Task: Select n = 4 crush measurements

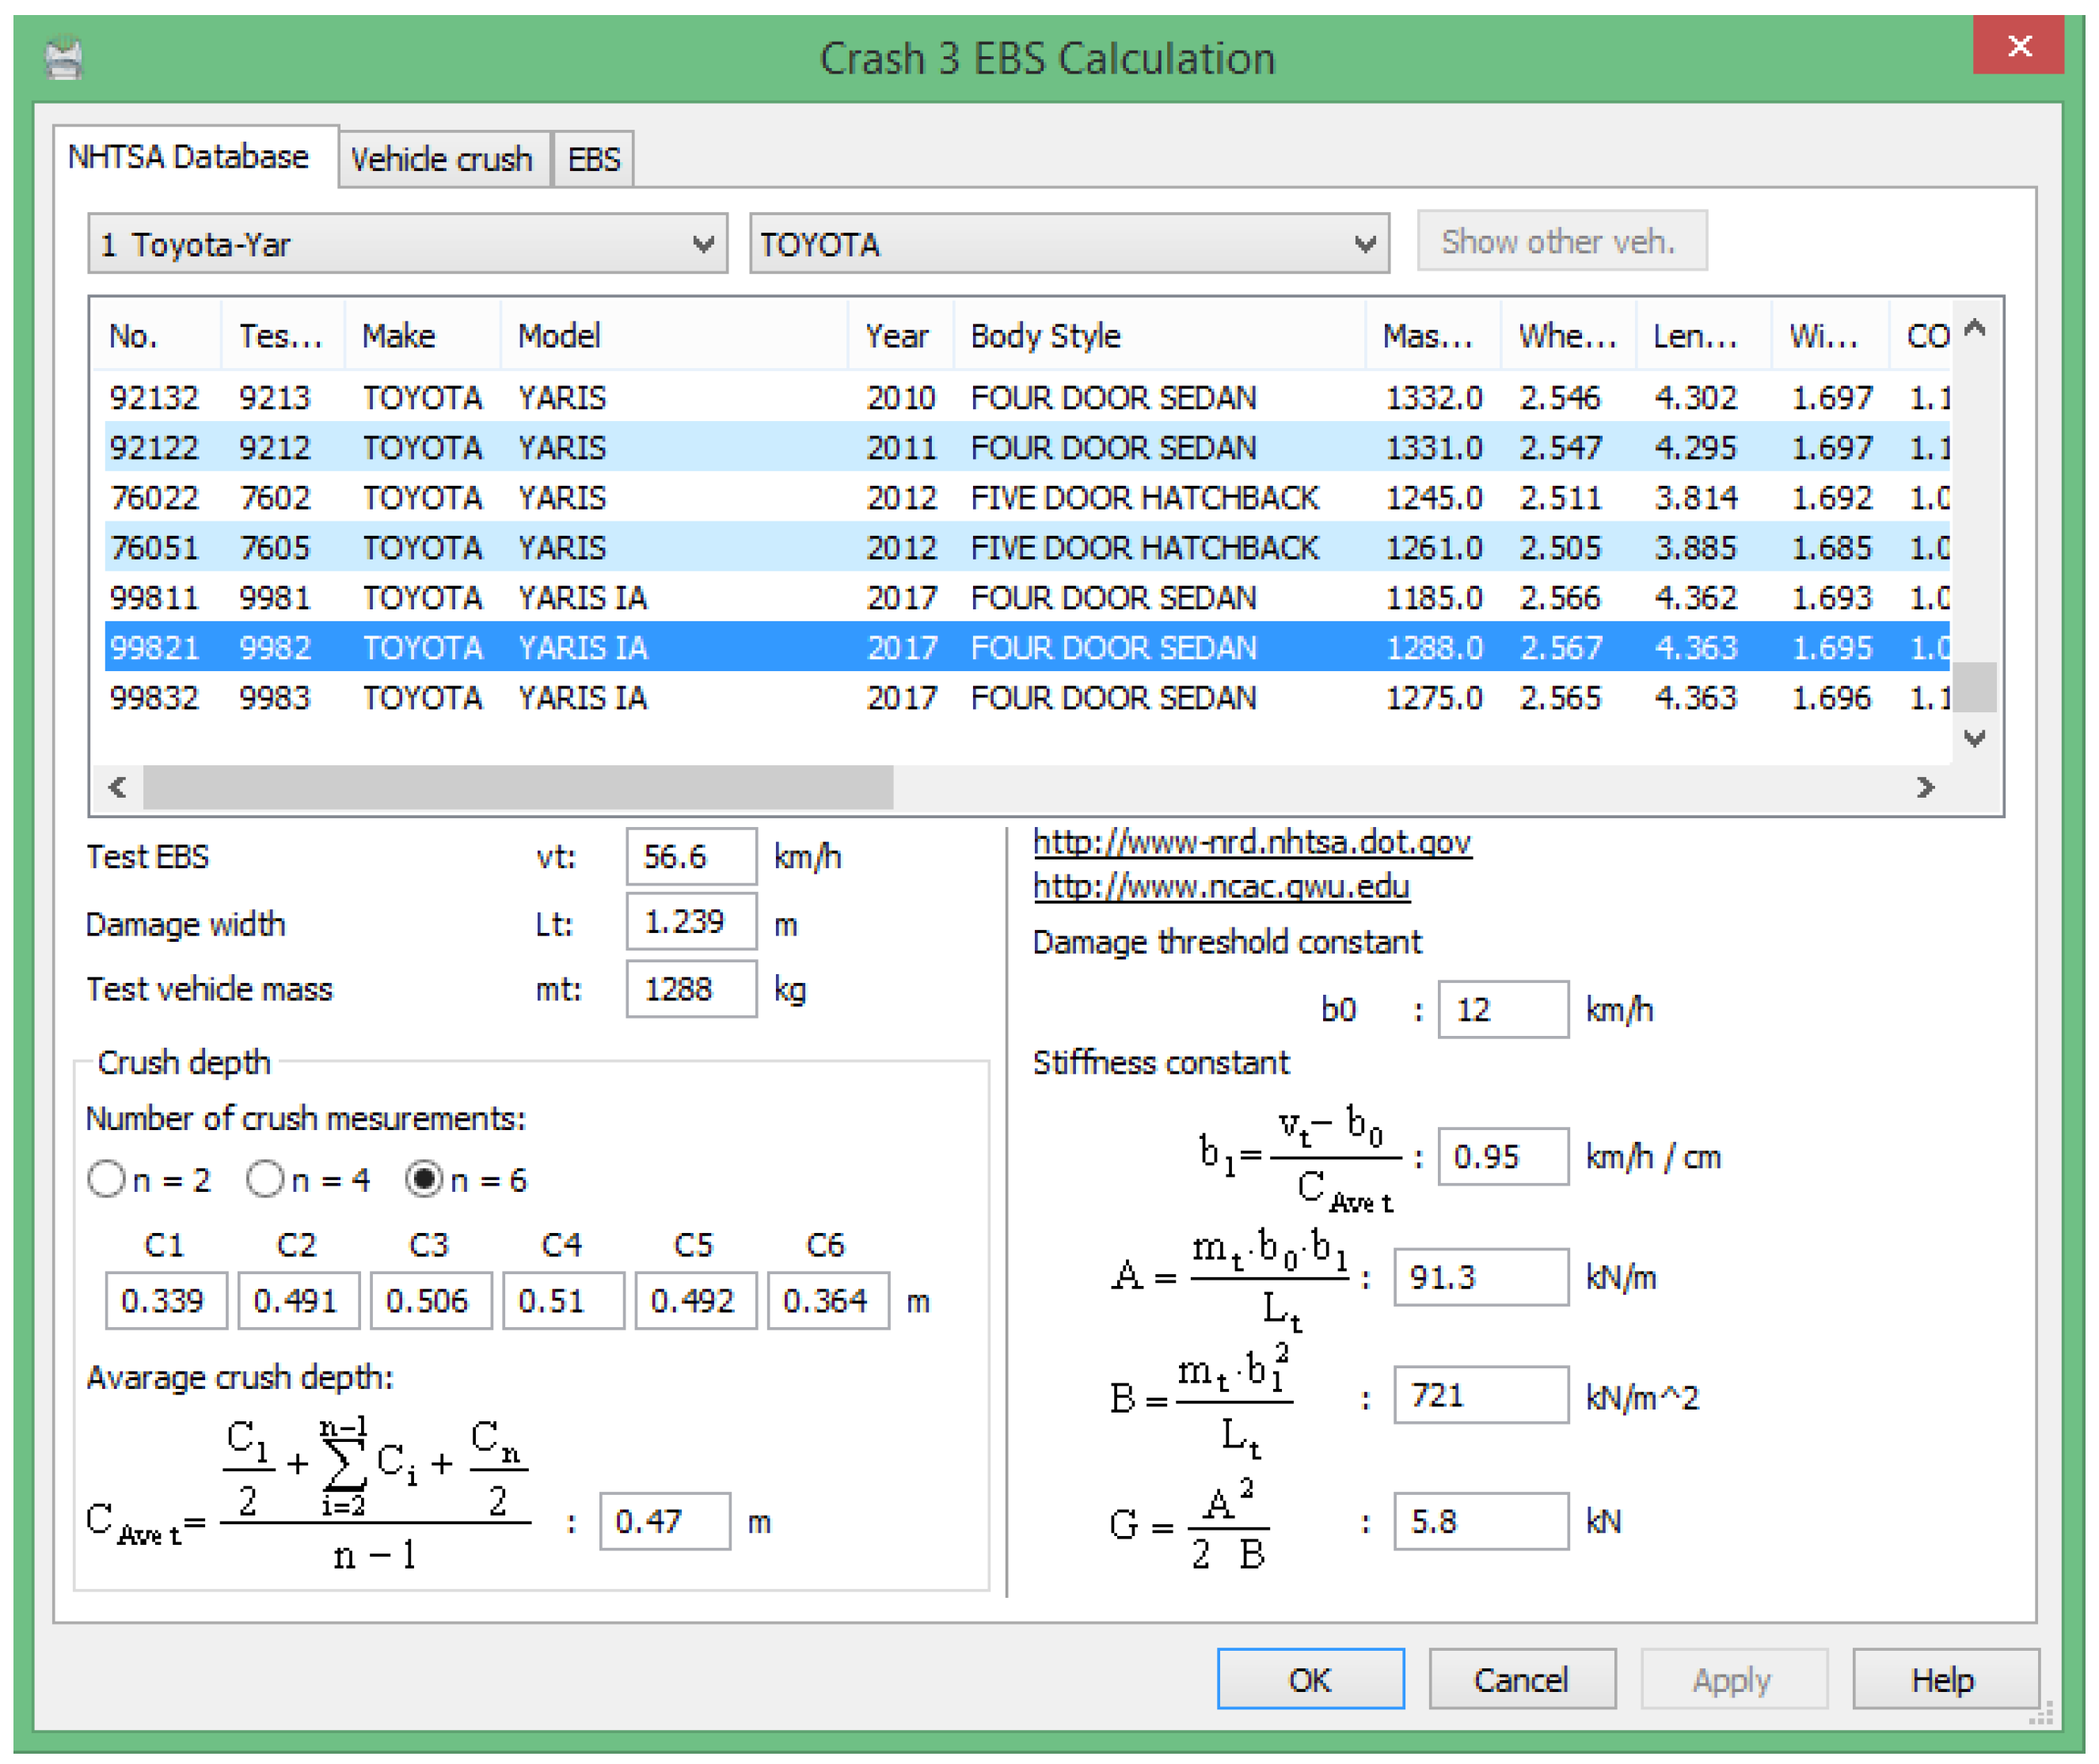Action: pos(265,1179)
